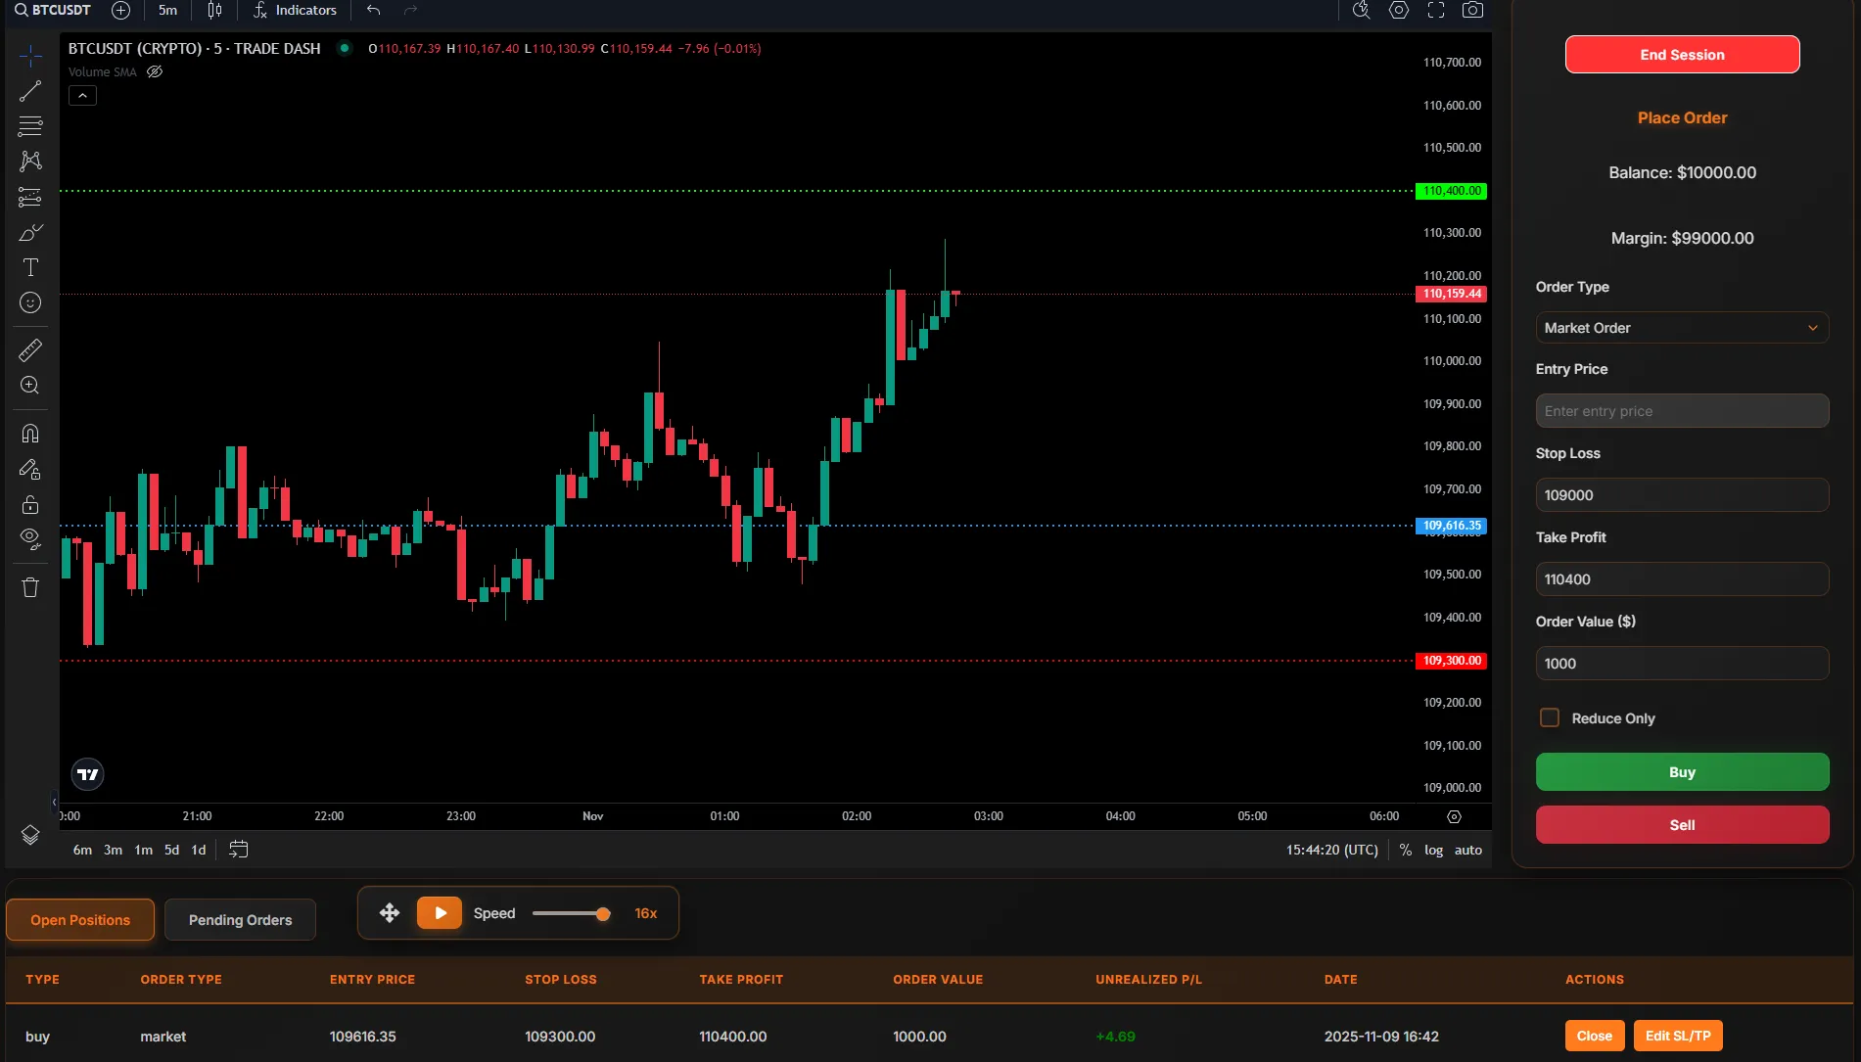Add symbol with plus circle icon
Viewport: 1861px width, 1062px height.
(x=120, y=10)
